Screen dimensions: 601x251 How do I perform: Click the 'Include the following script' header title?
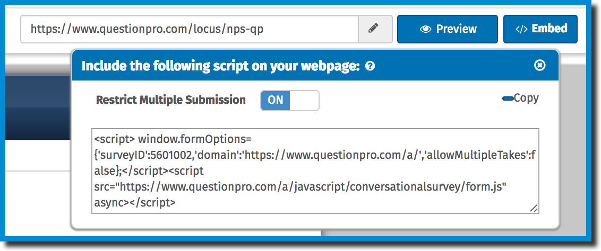tap(220, 66)
